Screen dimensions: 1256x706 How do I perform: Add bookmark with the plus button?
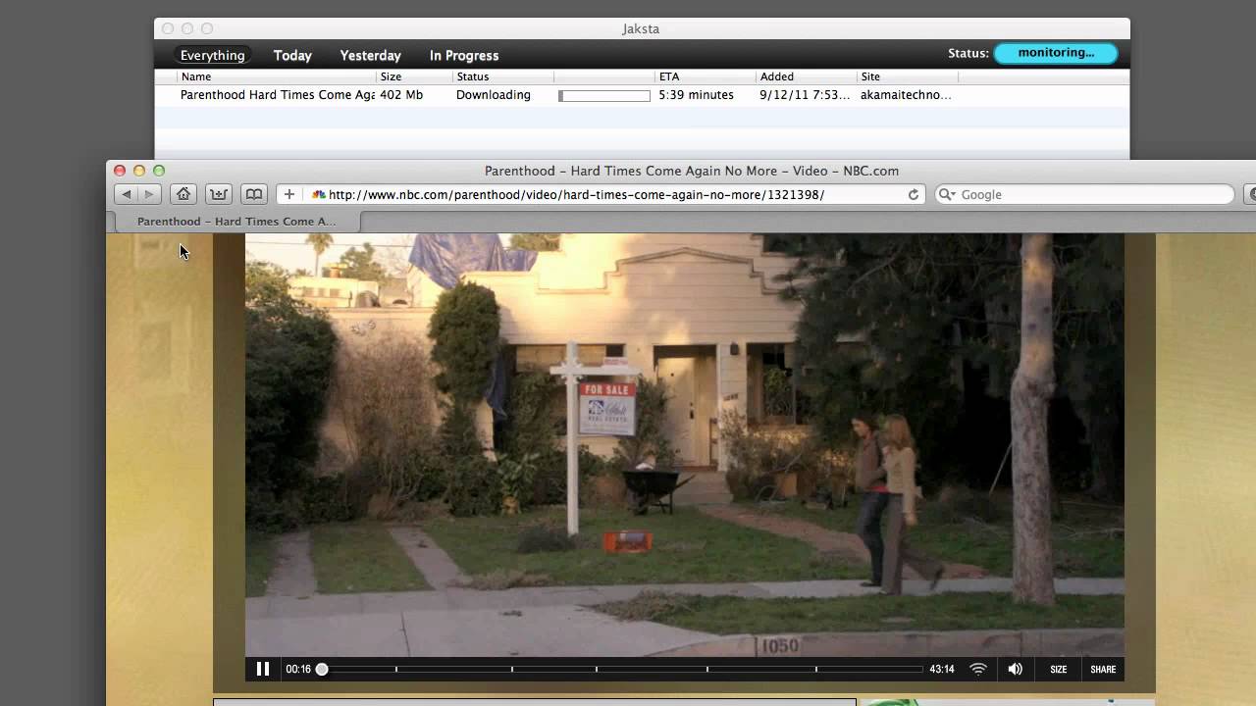[x=288, y=194]
